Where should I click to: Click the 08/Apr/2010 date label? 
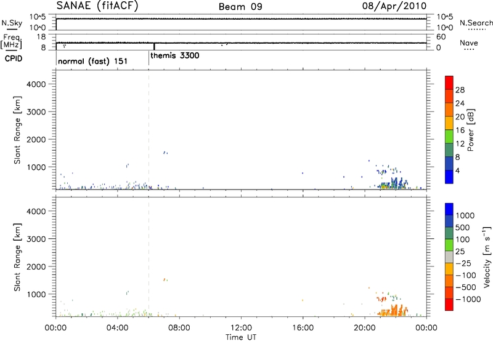point(394,6)
